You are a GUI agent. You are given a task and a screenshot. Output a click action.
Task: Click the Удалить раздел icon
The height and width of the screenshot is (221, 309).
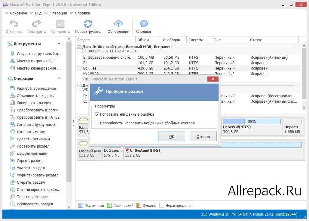click(x=12, y=168)
